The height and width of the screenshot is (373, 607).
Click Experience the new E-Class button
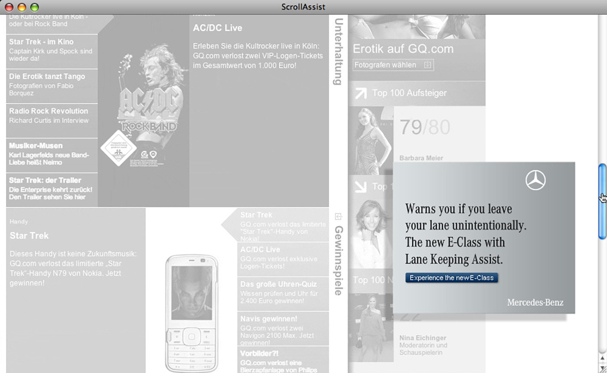point(452,278)
